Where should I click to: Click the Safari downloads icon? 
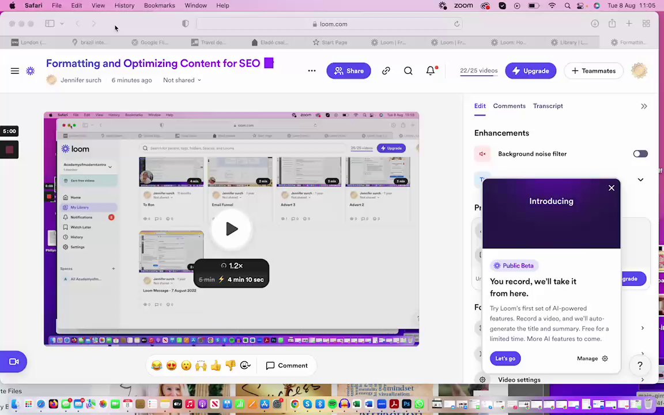[595, 24]
